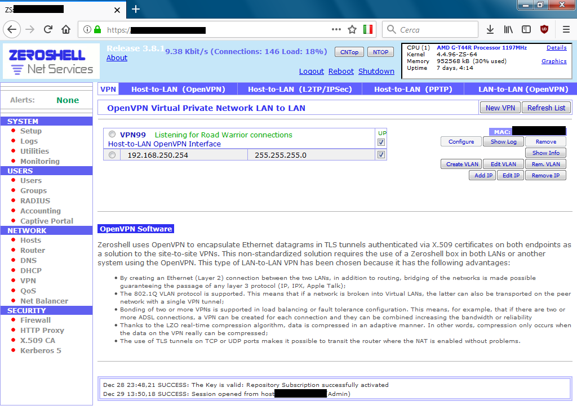Click the Show Log button
The height and width of the screenshot is (410, 577).
[x=503, y=141]
